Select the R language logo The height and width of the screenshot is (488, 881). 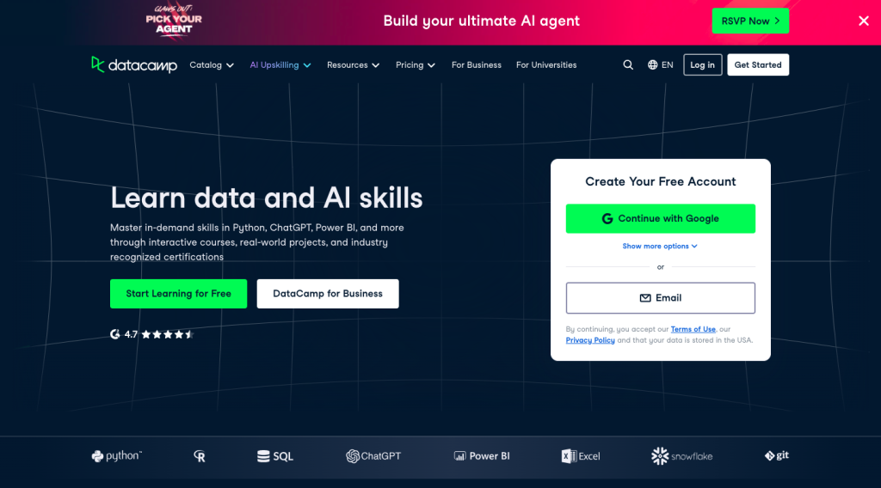point(200,456)
